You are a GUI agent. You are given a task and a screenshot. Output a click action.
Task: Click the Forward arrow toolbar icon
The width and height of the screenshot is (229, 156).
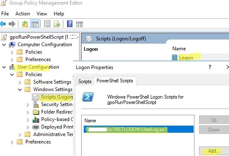tap(12, 24)
